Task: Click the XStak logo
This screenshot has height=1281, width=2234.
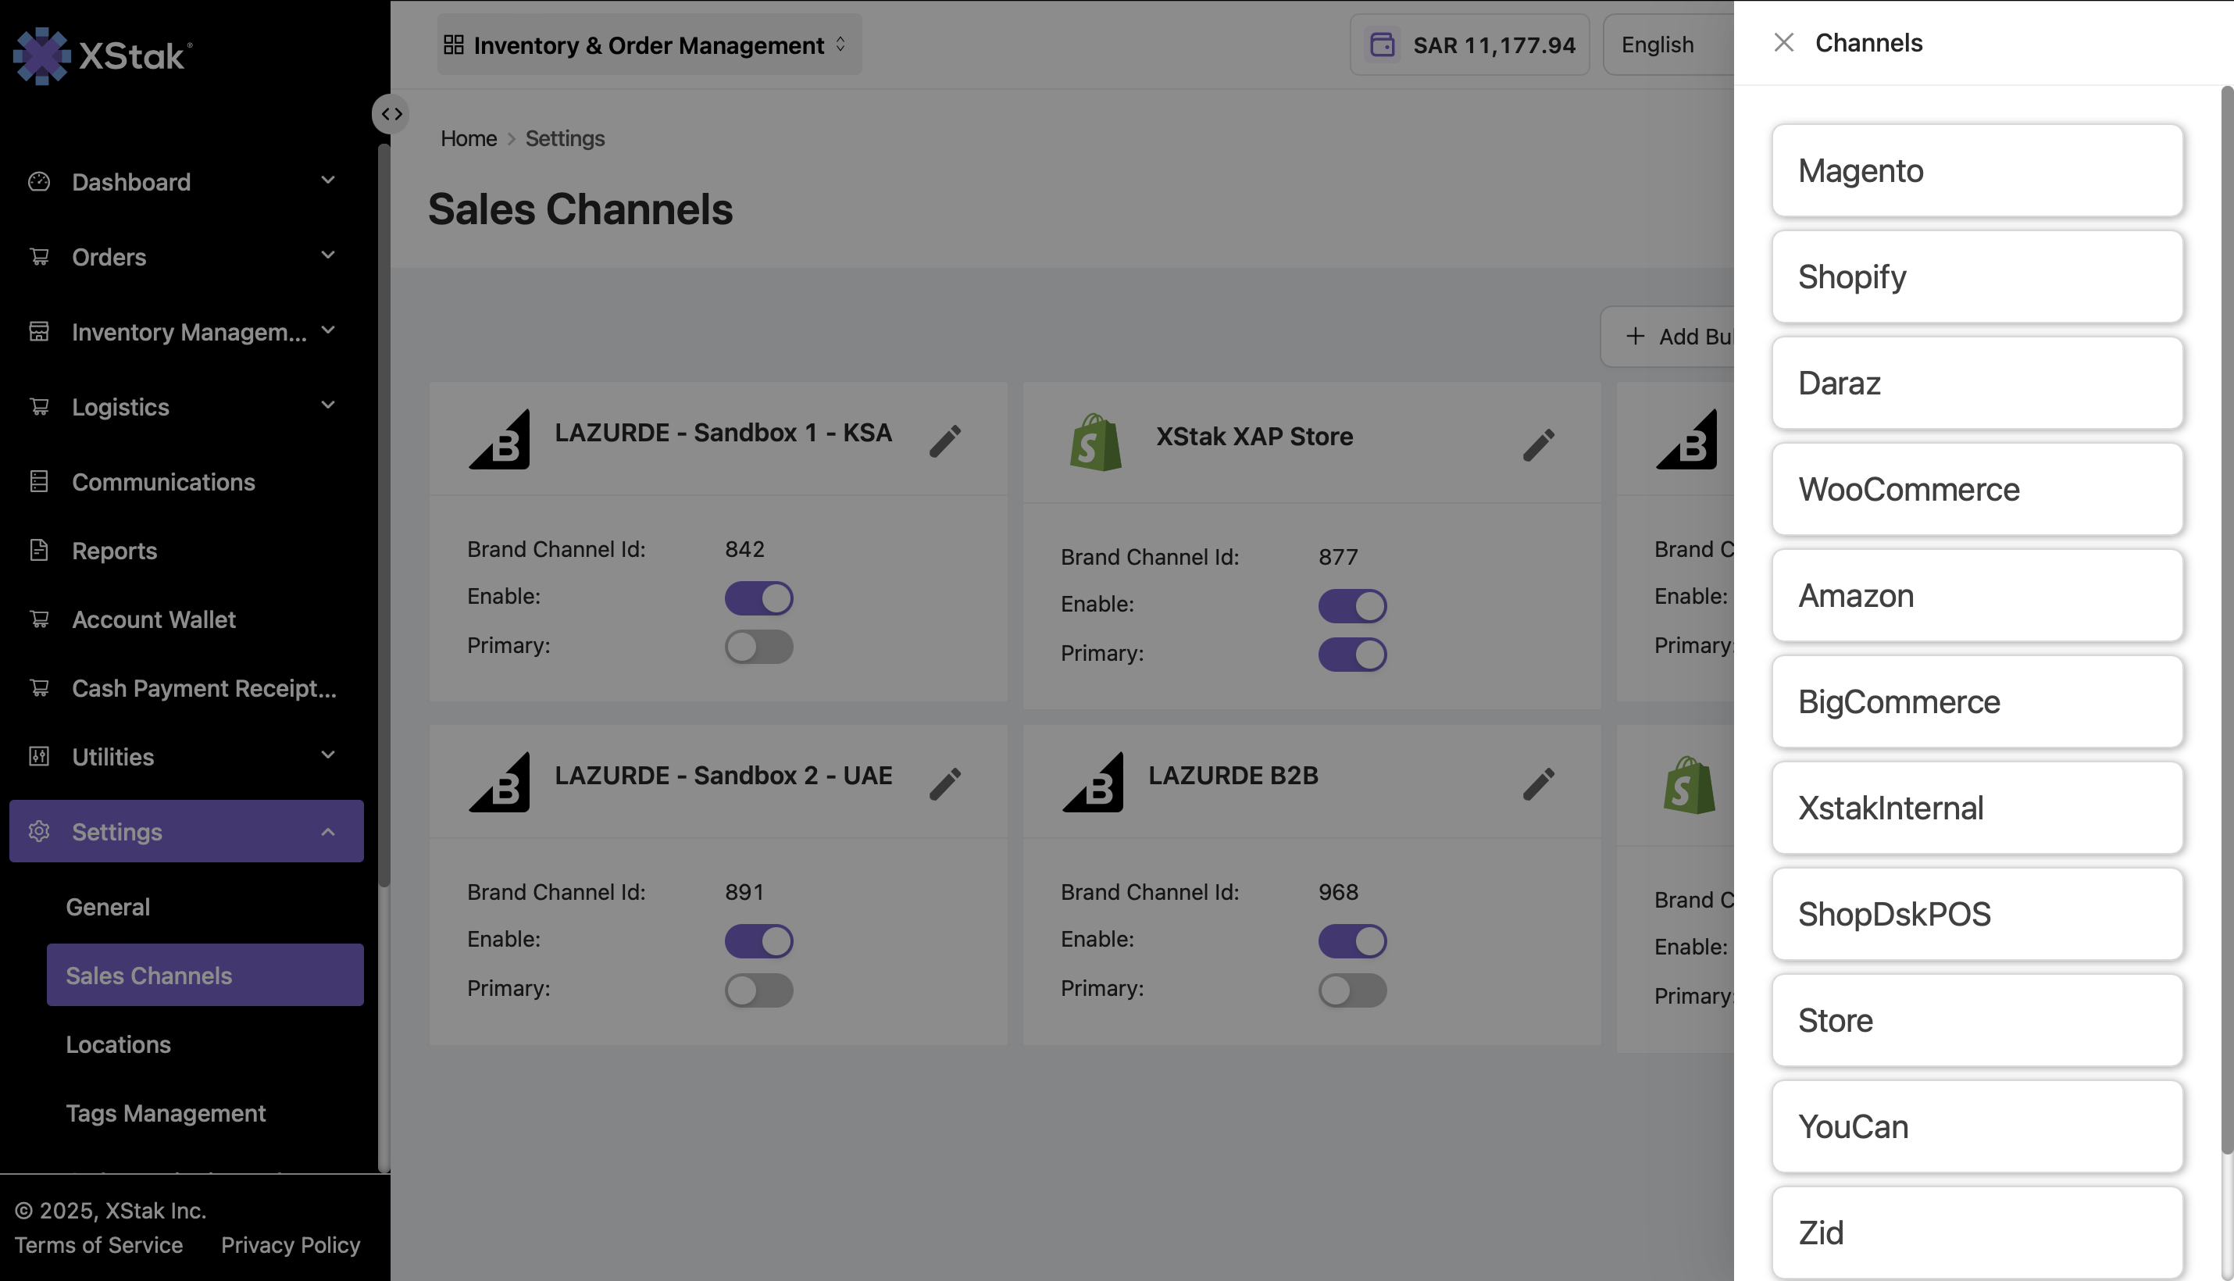Action: point(102,55)
